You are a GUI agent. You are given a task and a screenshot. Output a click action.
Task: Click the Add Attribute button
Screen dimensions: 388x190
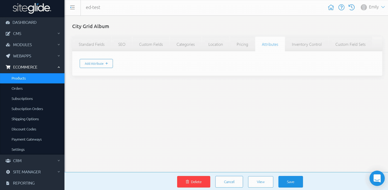(x=96, y=64)
